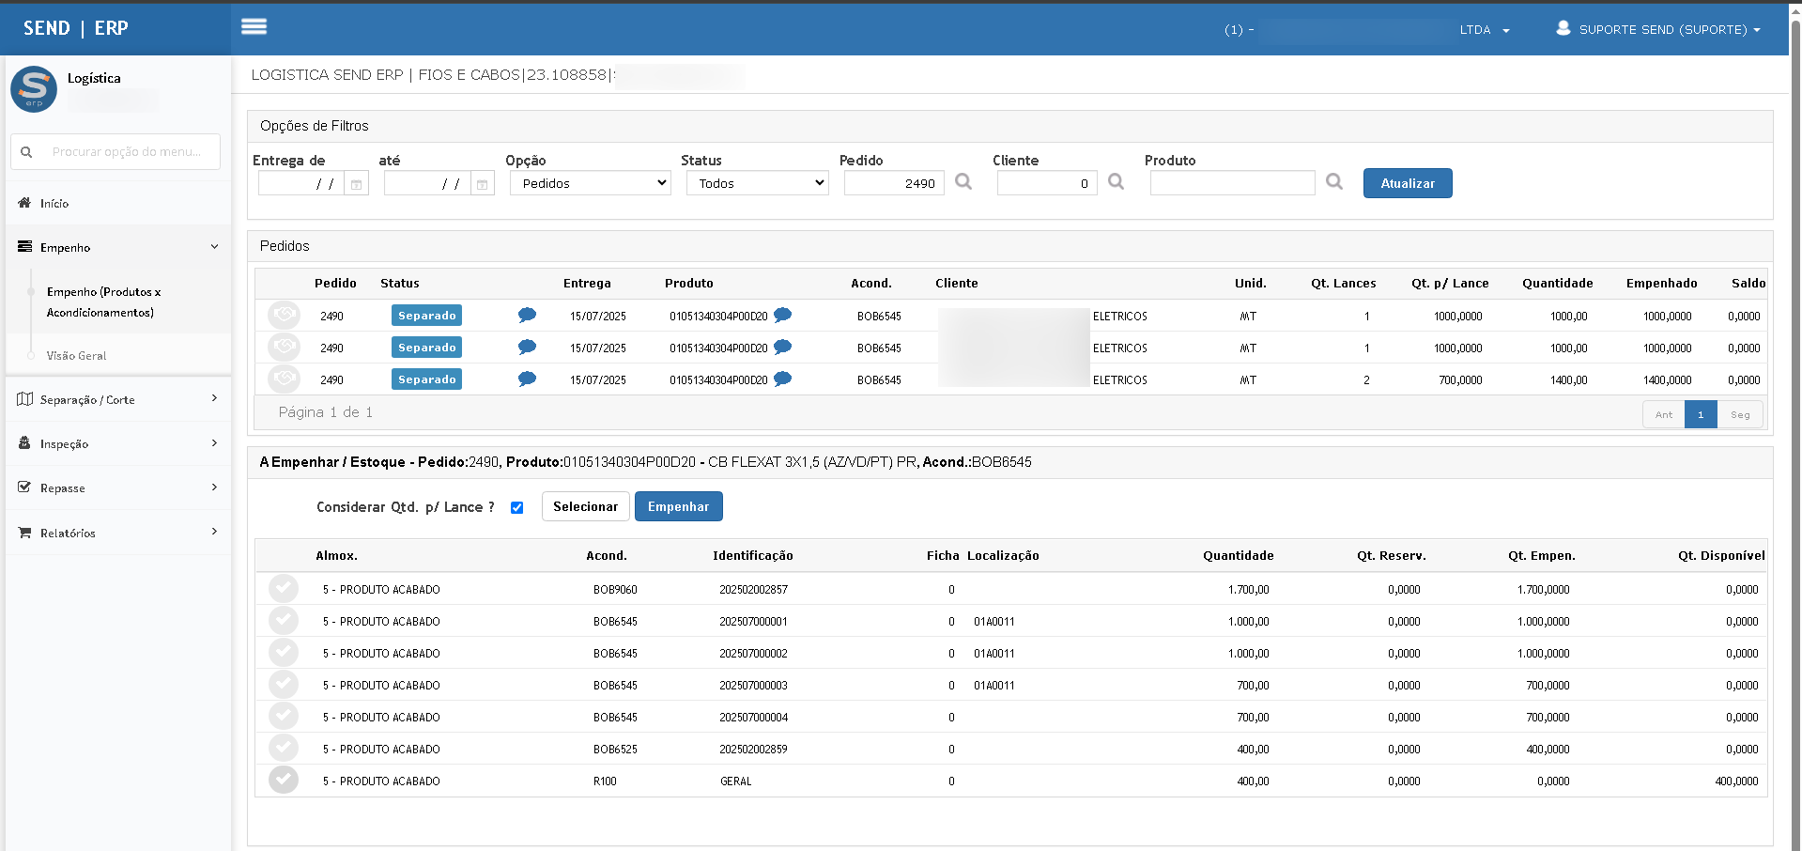Select stock row 202507000002 check circle
Viewport: 1802px width, 851px height.
pyautogui.click(x=284, y=653)
